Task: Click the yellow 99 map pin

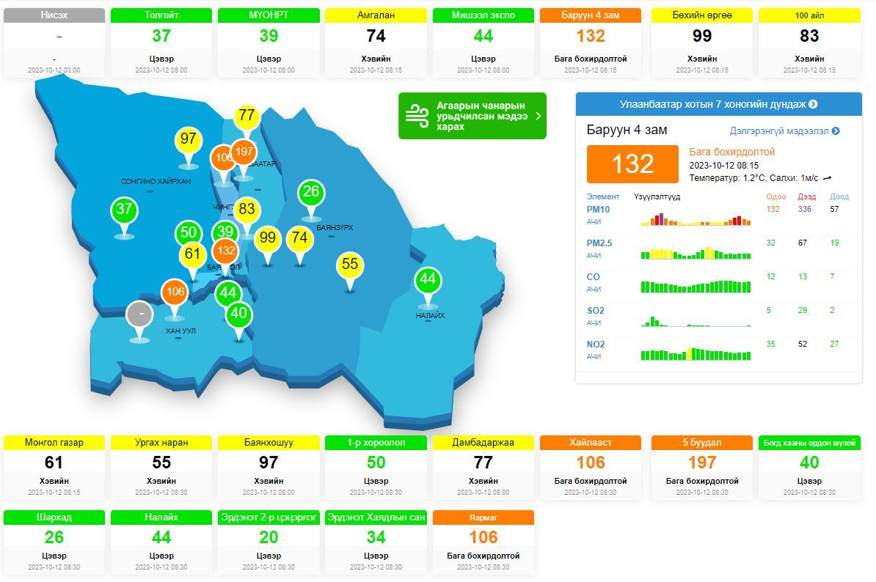Action: (268, 238)
